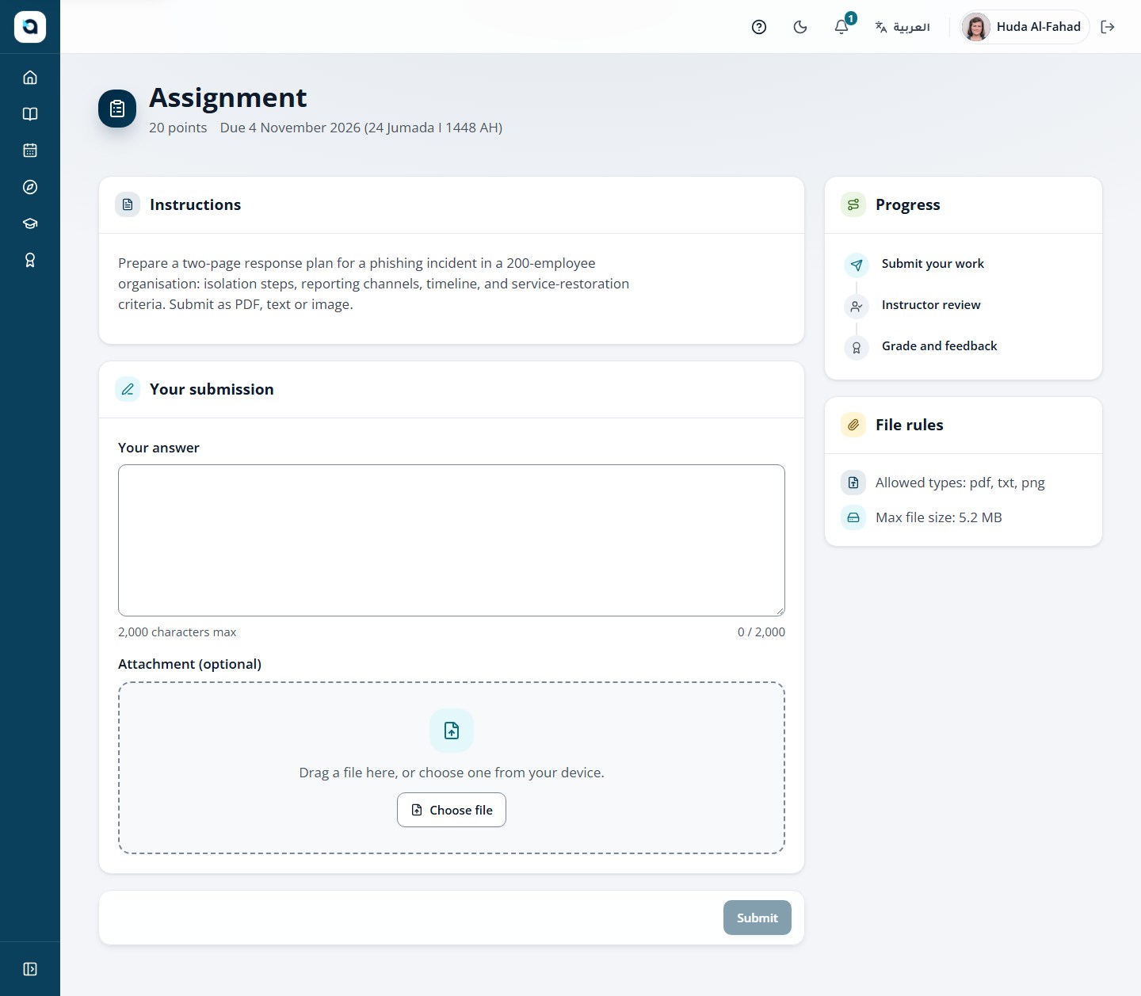Screen dimensions: 1141x996
Task: Open the graduation cap icon in sidebar
Action: (30, 223)
